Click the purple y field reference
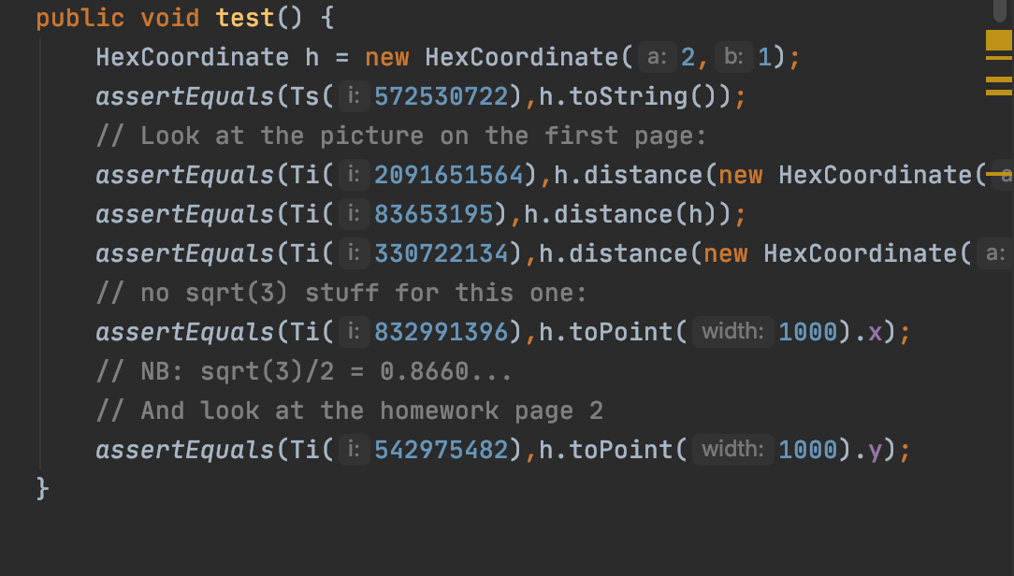The height and width of the screenshot is (576, 1014). [x=875, y=452]
